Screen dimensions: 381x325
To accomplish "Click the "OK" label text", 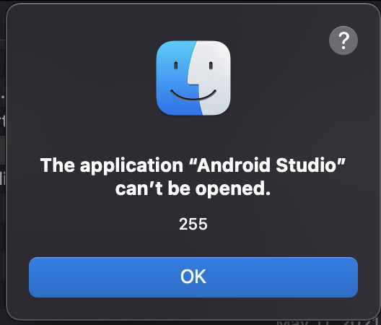I will 193,277.
